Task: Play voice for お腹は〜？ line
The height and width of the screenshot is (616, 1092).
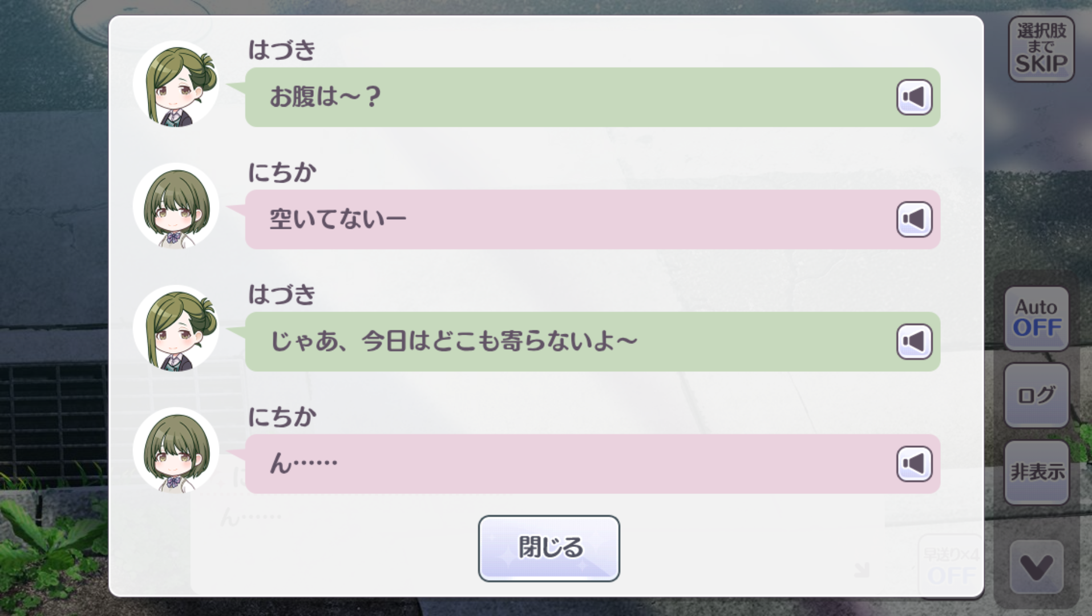Action: click(914, 97)
